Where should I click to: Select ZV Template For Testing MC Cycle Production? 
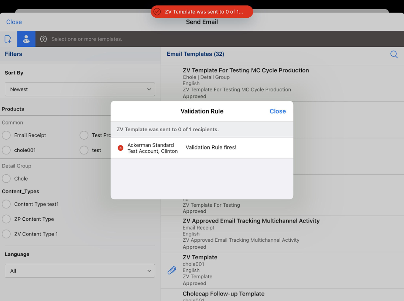(x=246, y=70)
